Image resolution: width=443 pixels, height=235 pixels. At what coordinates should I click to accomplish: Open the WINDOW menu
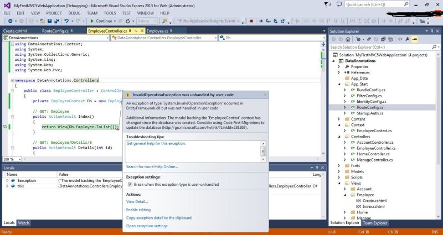(x=146, y=13)
